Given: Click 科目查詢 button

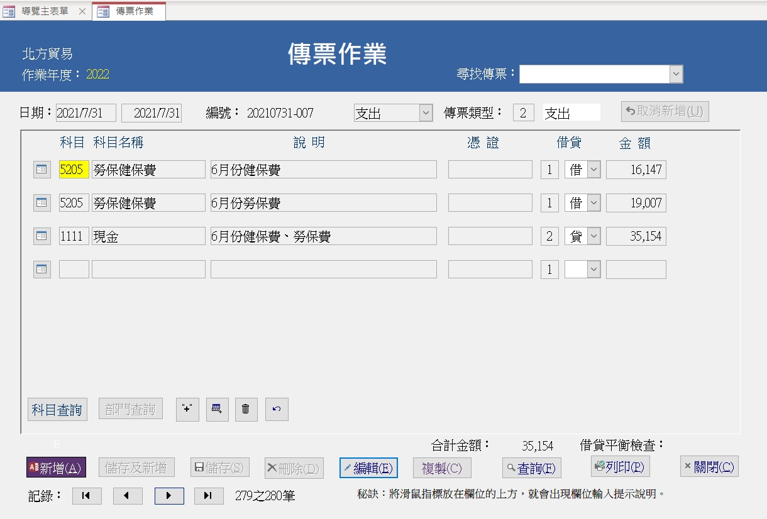Looking at the screenshot, I should pyautogui.click(x=57, y=410).
